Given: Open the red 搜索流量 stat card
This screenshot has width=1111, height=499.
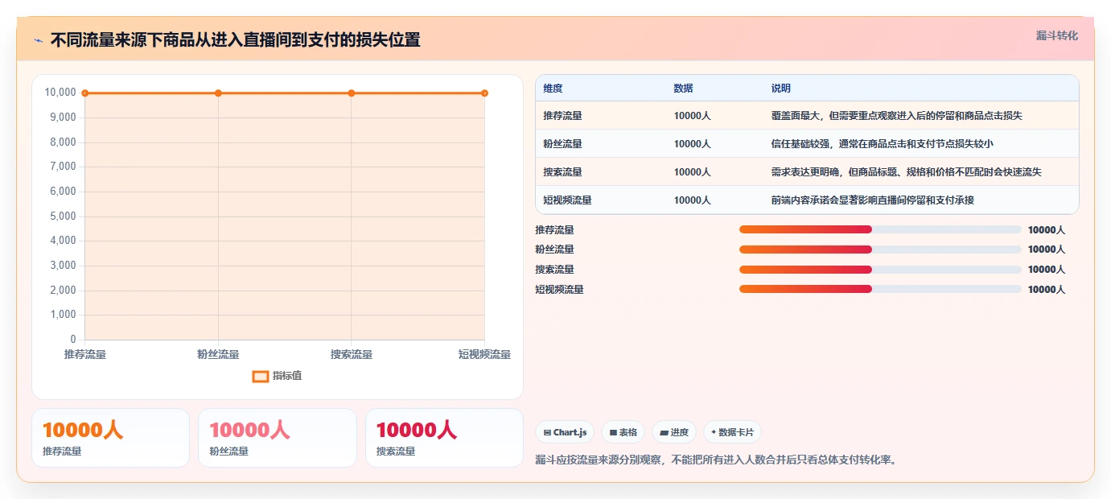Looking at the screenshot, I should click(x=444, y=438).
